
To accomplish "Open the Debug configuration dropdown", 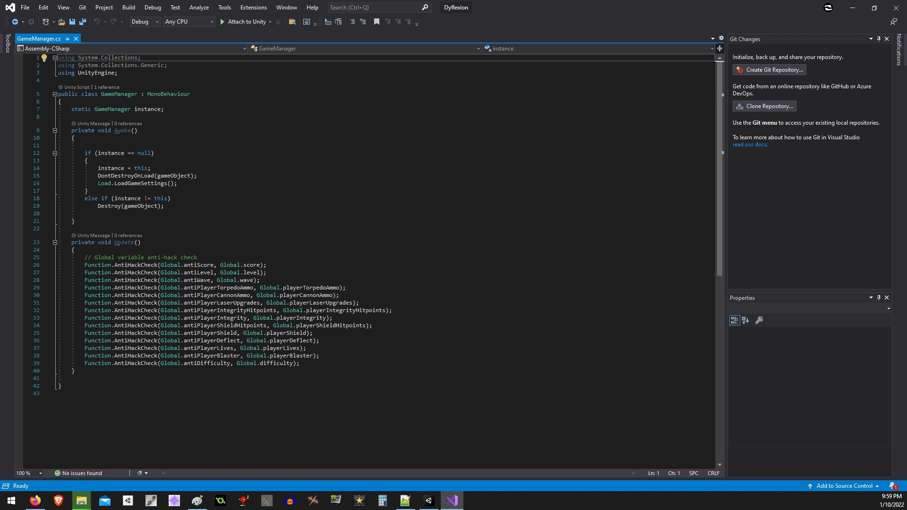I will coord(145,22).
